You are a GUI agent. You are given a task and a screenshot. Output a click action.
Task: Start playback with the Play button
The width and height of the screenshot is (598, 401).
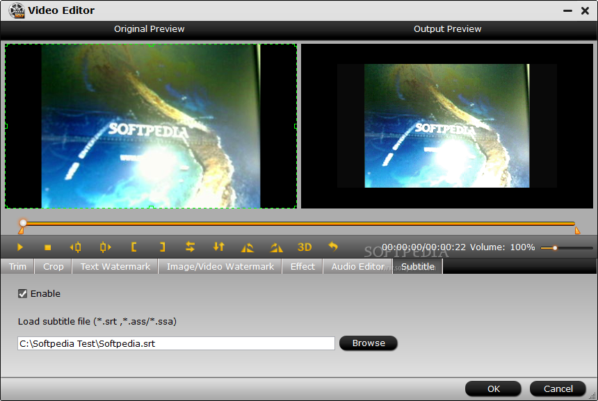point(20,247)
